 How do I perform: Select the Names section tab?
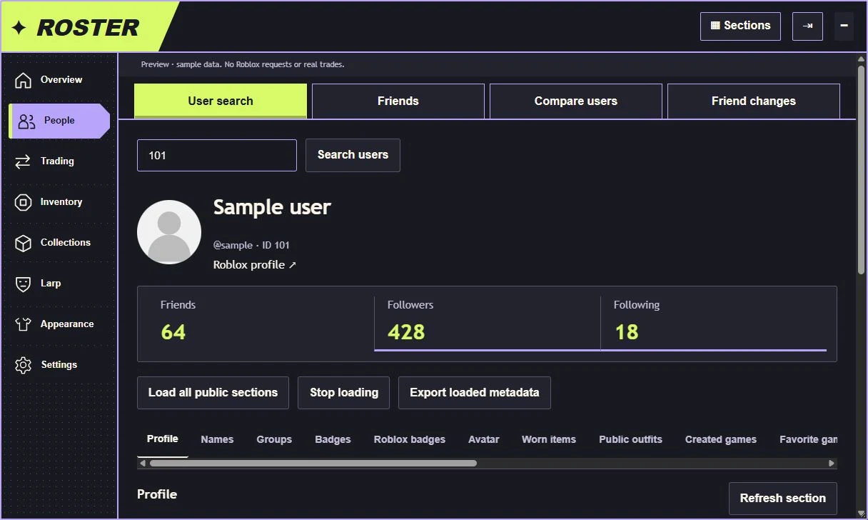(x=217, y=439)
